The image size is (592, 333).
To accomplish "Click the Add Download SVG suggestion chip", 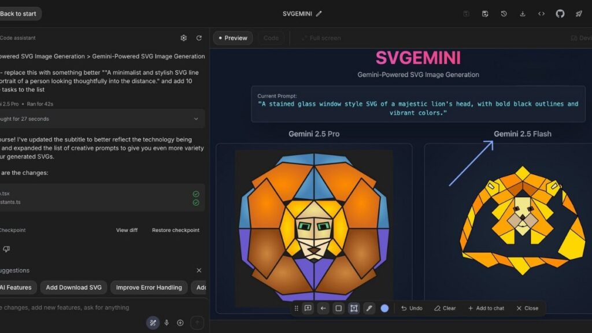I will (x=73, y=287).
